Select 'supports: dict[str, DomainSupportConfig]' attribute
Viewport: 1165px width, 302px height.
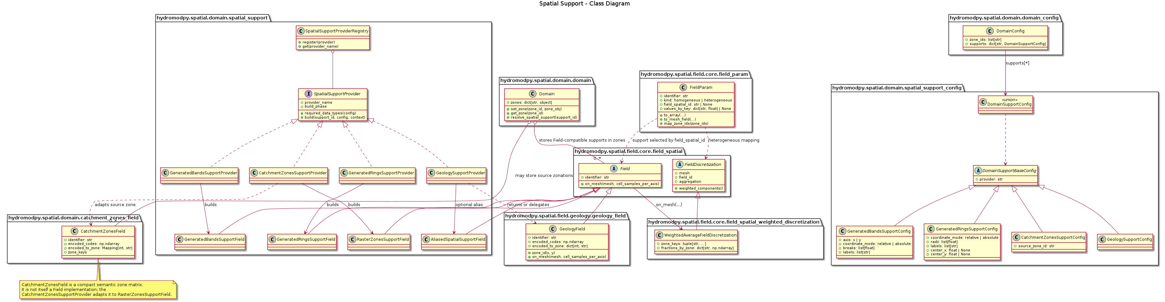(1008, 44)
